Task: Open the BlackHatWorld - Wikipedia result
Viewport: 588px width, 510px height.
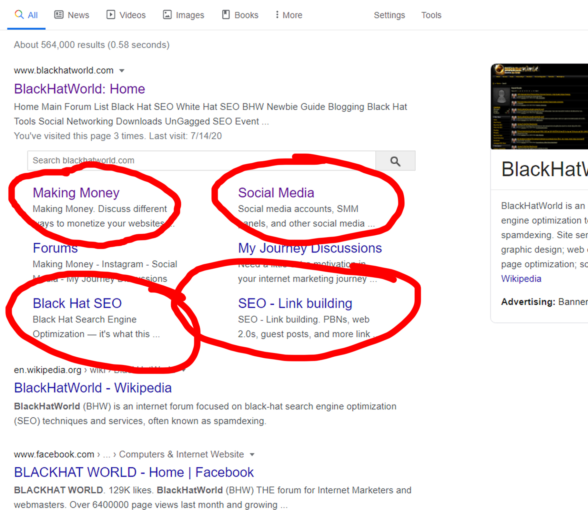Action: pos(93,388)
